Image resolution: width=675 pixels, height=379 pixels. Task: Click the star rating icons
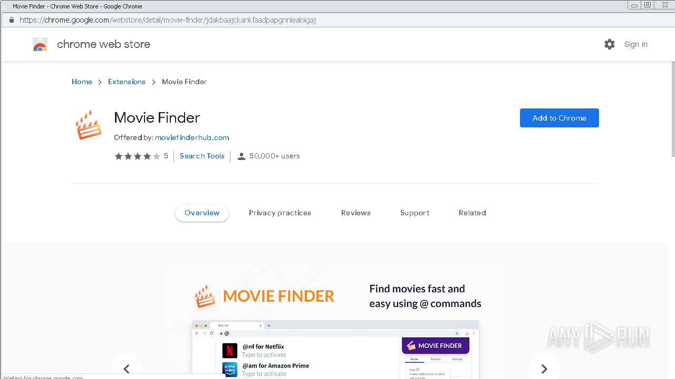137,156
